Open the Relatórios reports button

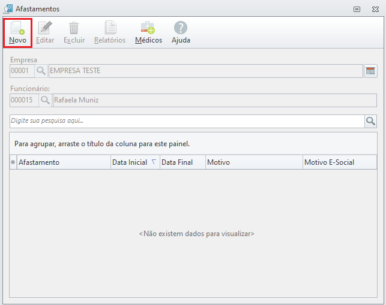point(110,33)
